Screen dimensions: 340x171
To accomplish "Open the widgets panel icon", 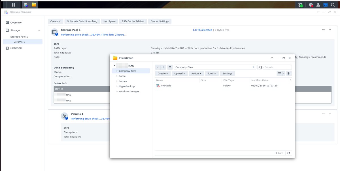I will point(326,5).
